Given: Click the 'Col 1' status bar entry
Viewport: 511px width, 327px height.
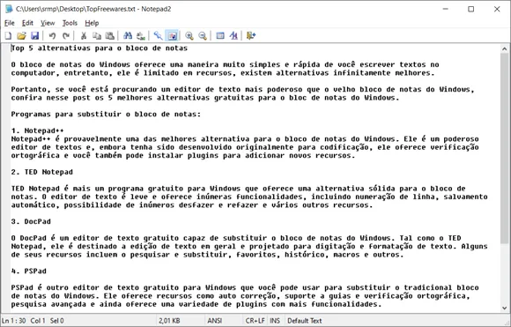Looking at the screenshot, I should [x=38, y=321].
